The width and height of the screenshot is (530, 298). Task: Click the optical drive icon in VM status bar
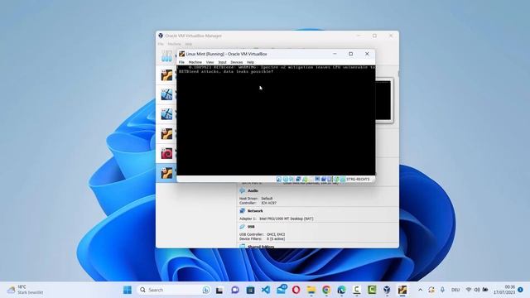click(x=285, y=179)
